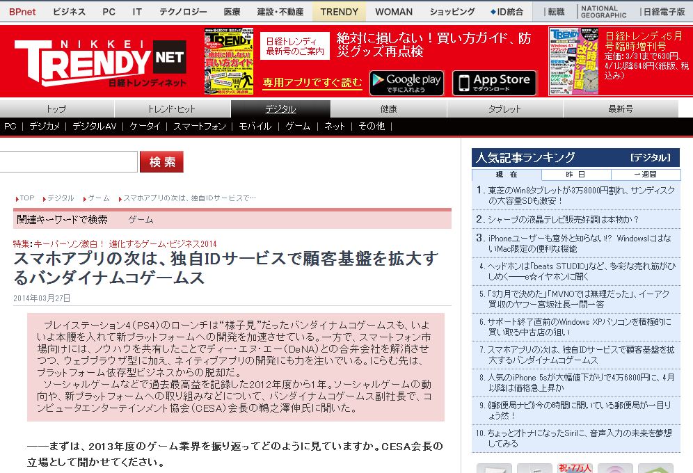The width and height of the screenshot is (693, 473).
Task: Open the デジタルAV subcategory
Action: [x=94, y=127]
